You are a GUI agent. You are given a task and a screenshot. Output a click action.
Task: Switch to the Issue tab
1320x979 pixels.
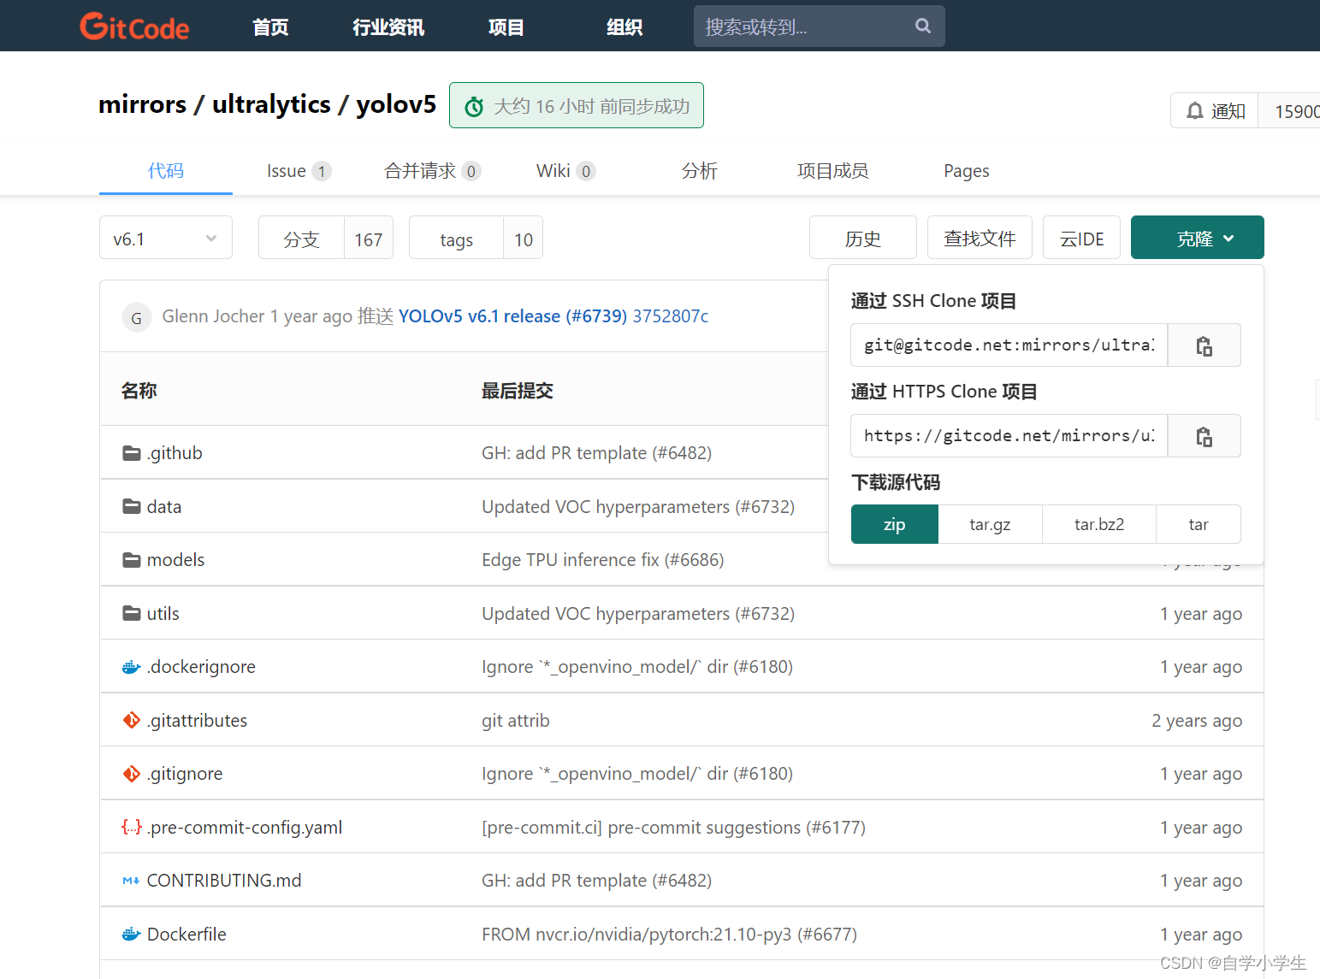tap(299, 171)
